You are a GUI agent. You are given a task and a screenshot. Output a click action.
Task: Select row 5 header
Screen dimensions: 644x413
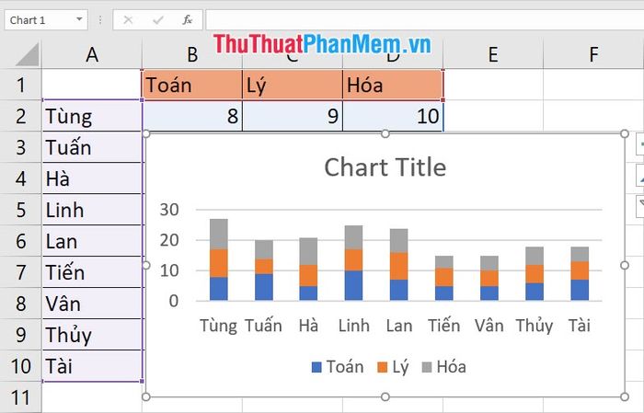click(x=20, y=210)
